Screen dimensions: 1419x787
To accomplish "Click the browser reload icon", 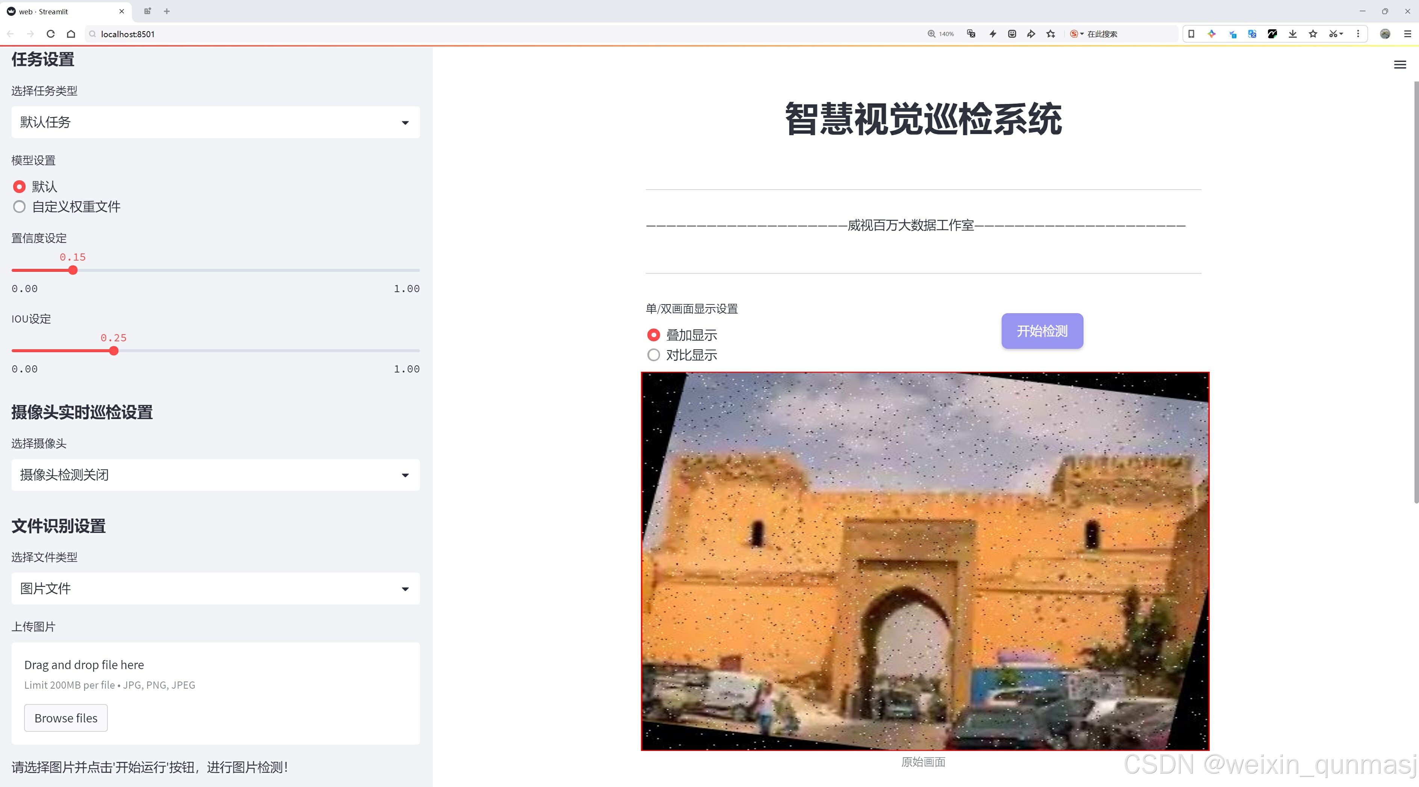I will (51, 33).
